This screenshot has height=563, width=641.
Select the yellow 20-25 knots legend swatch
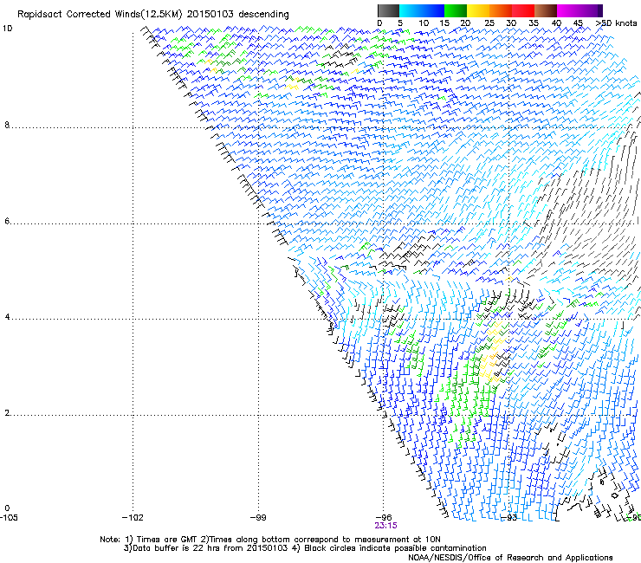[x=478, y=10]
